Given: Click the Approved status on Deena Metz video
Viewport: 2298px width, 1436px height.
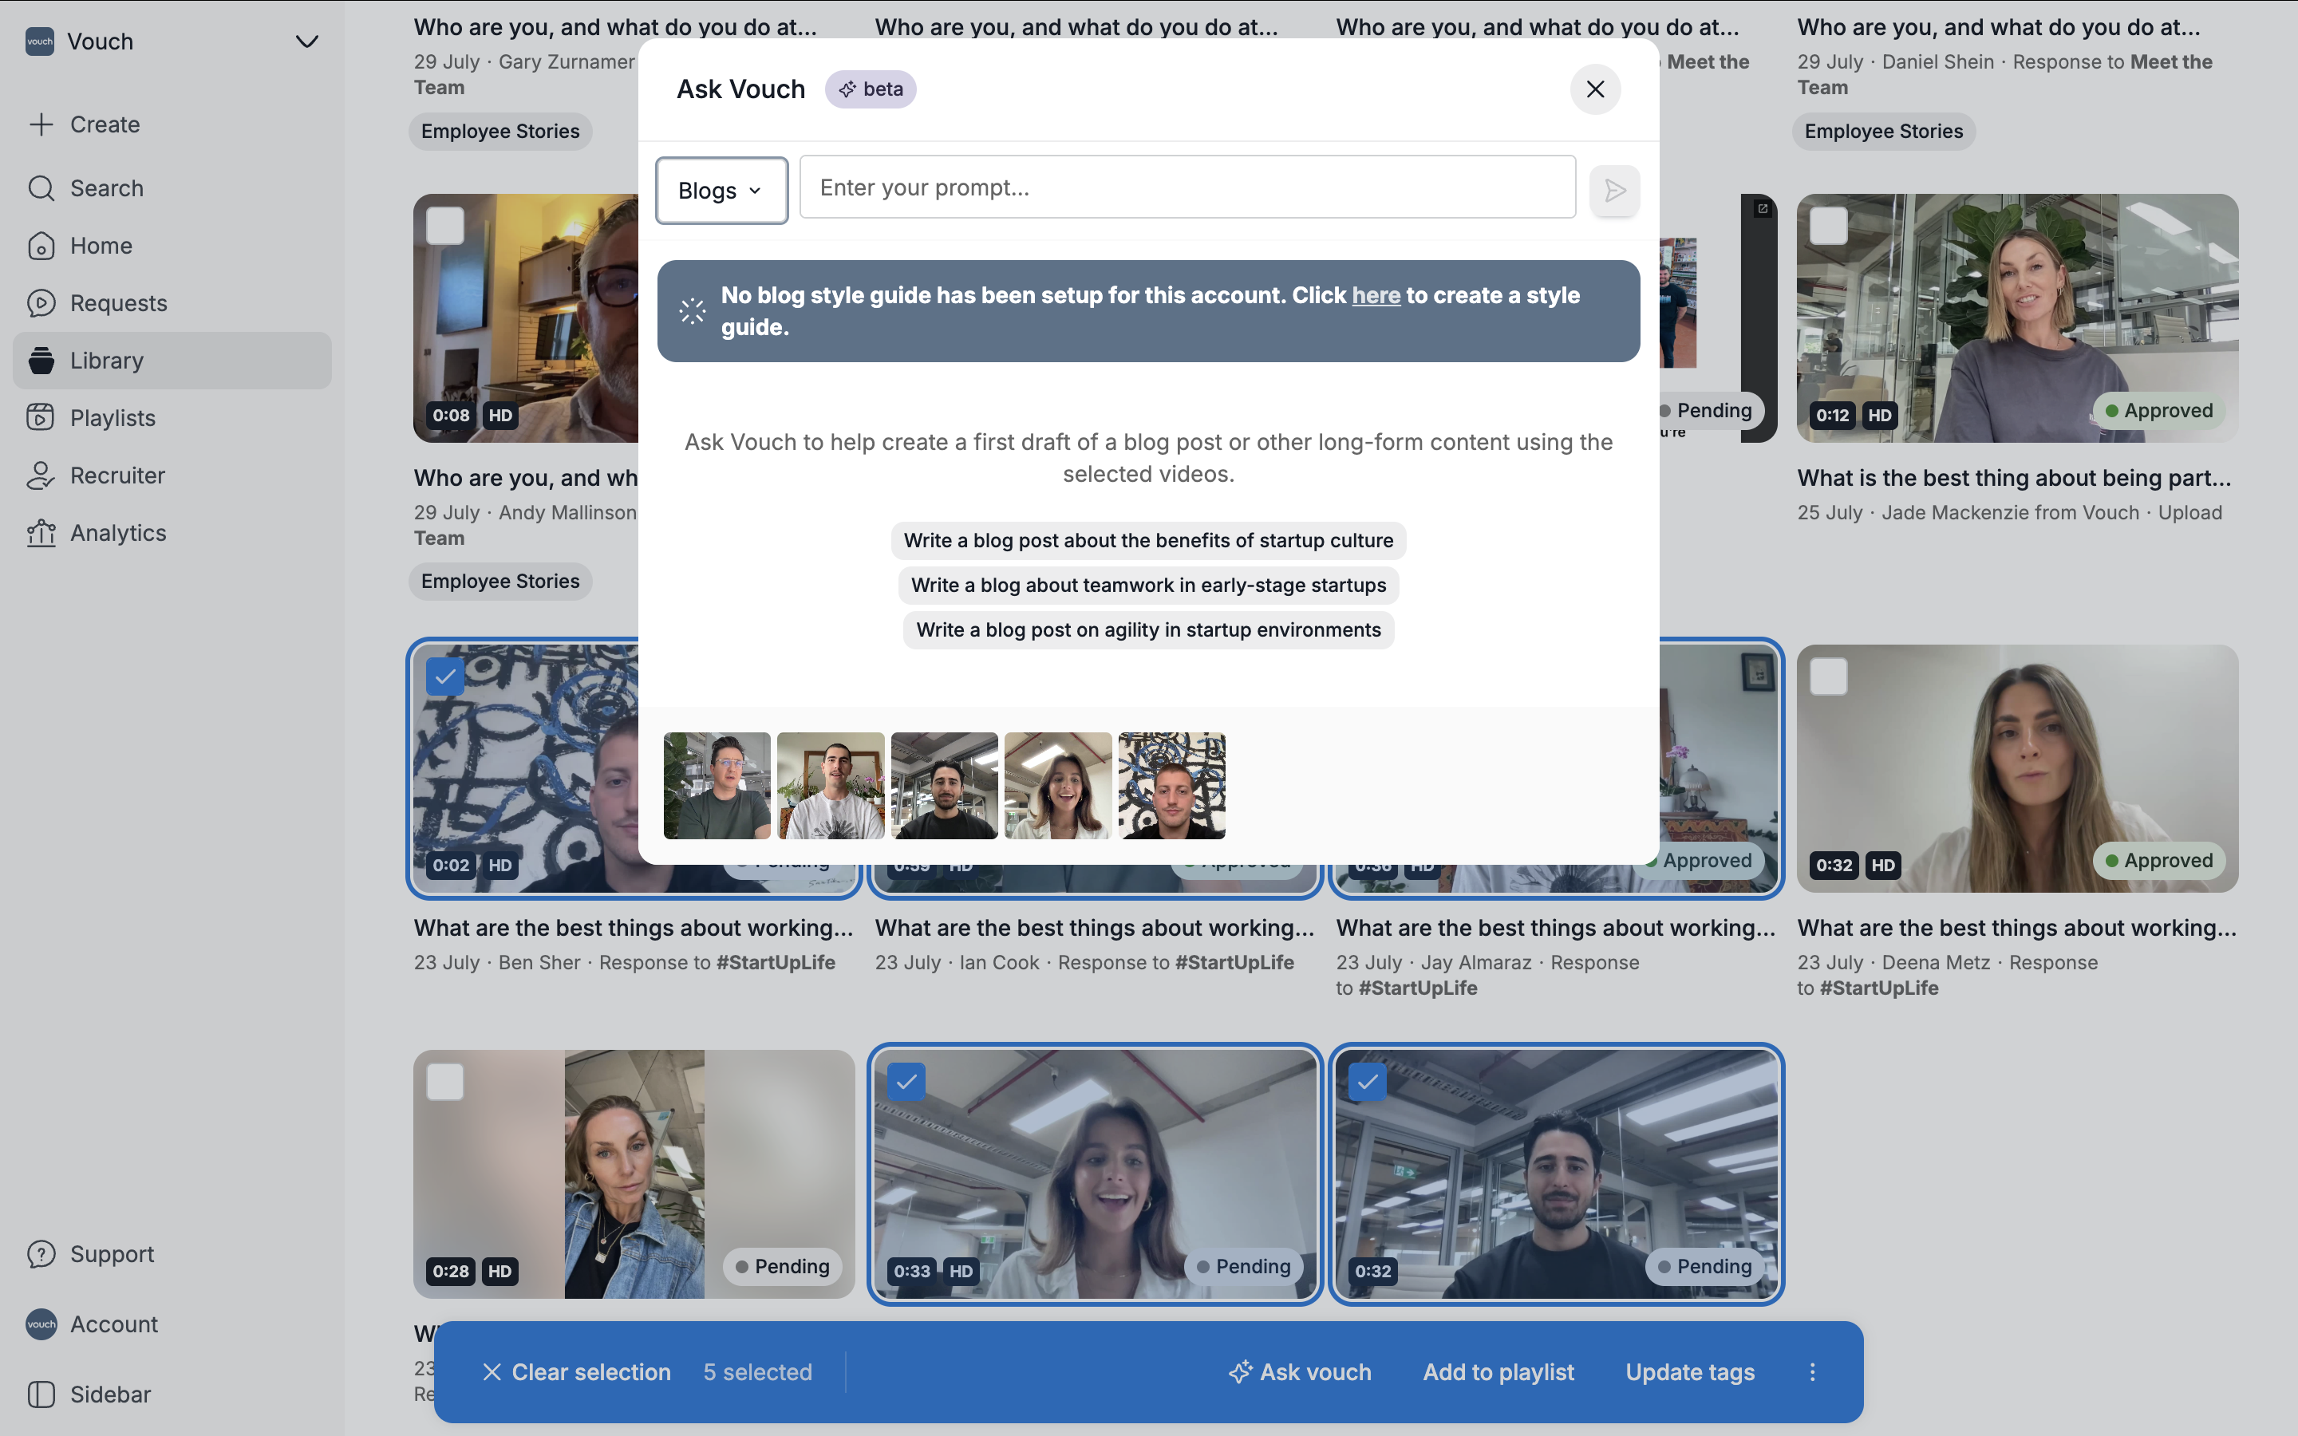Looking at the screenshot, I should tap(2158, 861).
